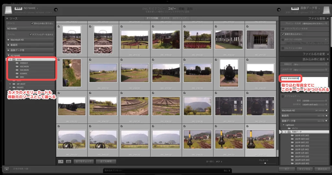Collapse import dialog with bottom-left arrow button
This screenshot has height=175, width=332.
[7, 169]
